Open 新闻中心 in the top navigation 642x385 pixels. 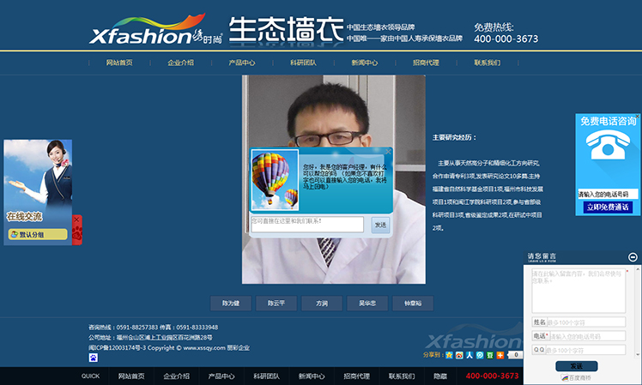point(365,63)
